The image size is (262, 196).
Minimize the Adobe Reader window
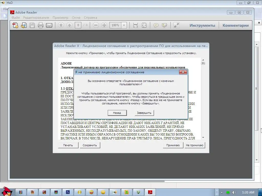[x=231, y=12]
